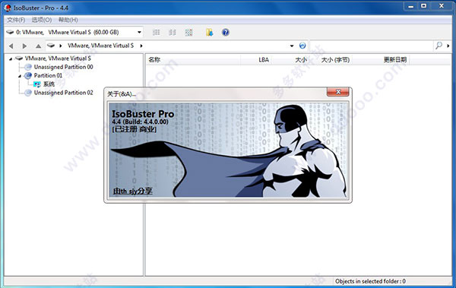The width and height of the screenshot is (456, 288).
Task: Expand the address bar history dropdown
Action: tap(292, 46)
